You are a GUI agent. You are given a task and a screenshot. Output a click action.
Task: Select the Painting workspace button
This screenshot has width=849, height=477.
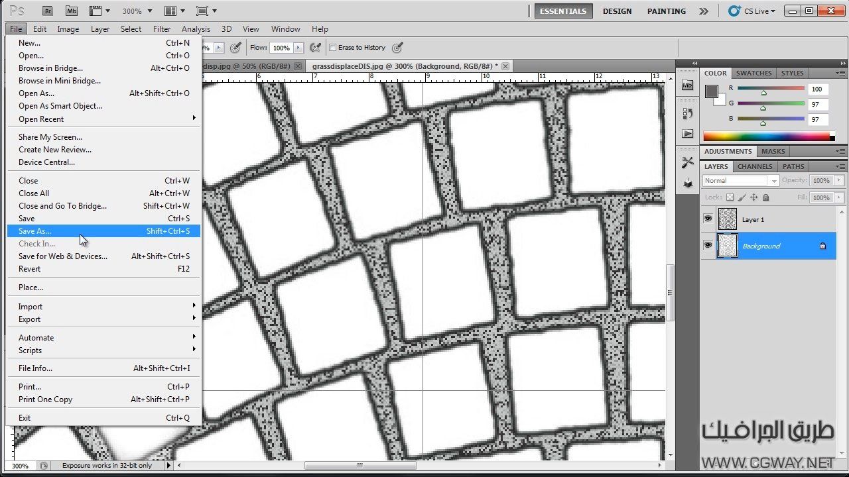tap(666, 11)
